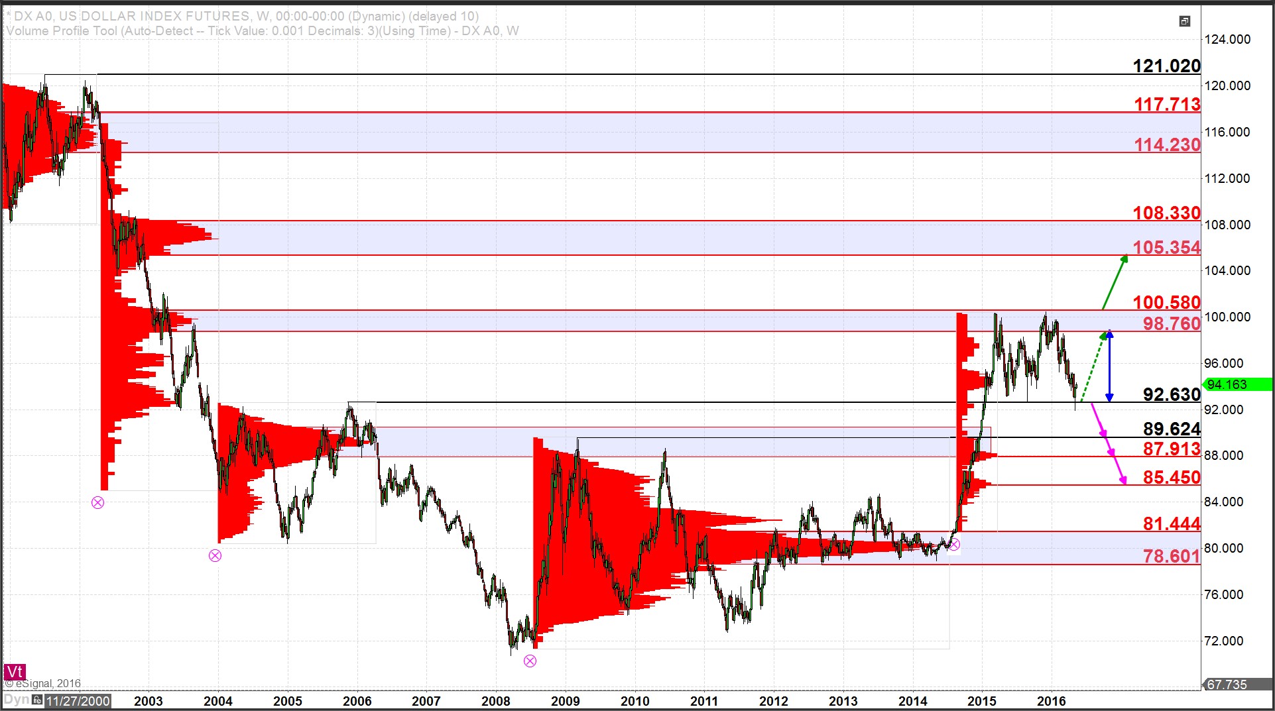This screenshot has width=1275, height=711.
Task: Click the 11/27/2000 start date field
Action: (x=78, y=701)
